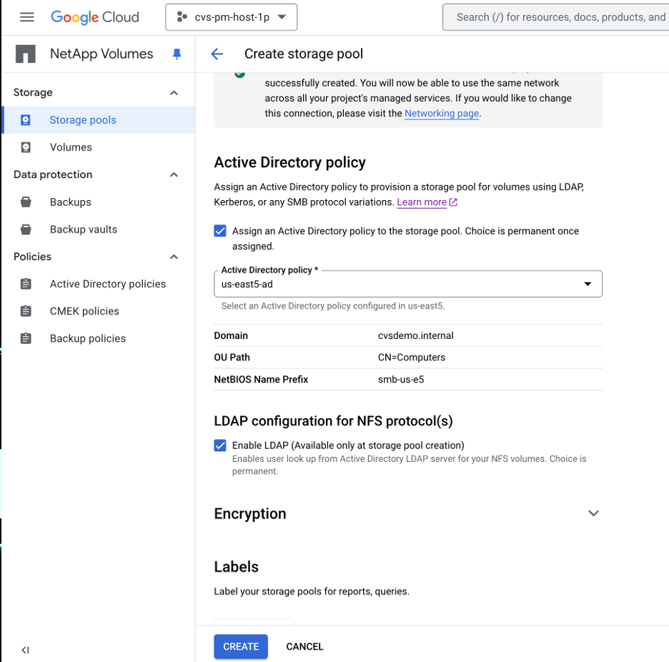Image resolution: width=669 pixels, height=662 pixels.
Task: Collapse the side panel with the bottom arrow
Action: click(25, 650)
